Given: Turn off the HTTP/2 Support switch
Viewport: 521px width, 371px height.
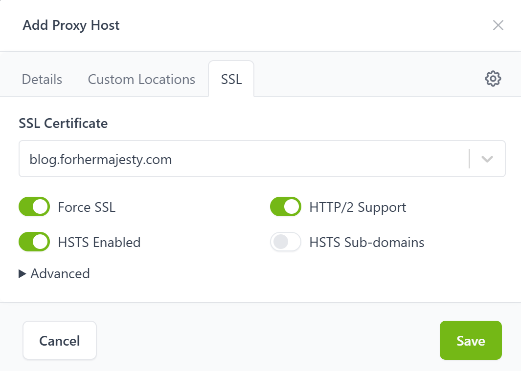Looking at the screenshot, I should tap(286, 207).
